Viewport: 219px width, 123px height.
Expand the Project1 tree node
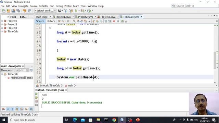point(2,21)
